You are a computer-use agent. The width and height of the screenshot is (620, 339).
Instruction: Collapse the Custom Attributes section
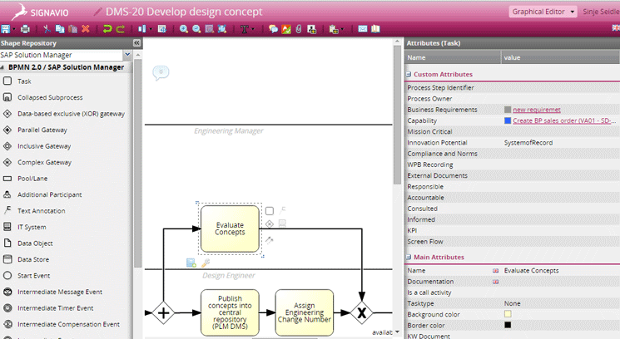point(409,74)
